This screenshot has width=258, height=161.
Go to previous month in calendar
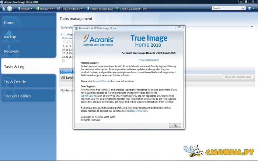click(62, 34)
